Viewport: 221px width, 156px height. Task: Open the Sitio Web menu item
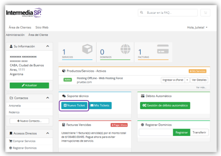click(42, 27)
